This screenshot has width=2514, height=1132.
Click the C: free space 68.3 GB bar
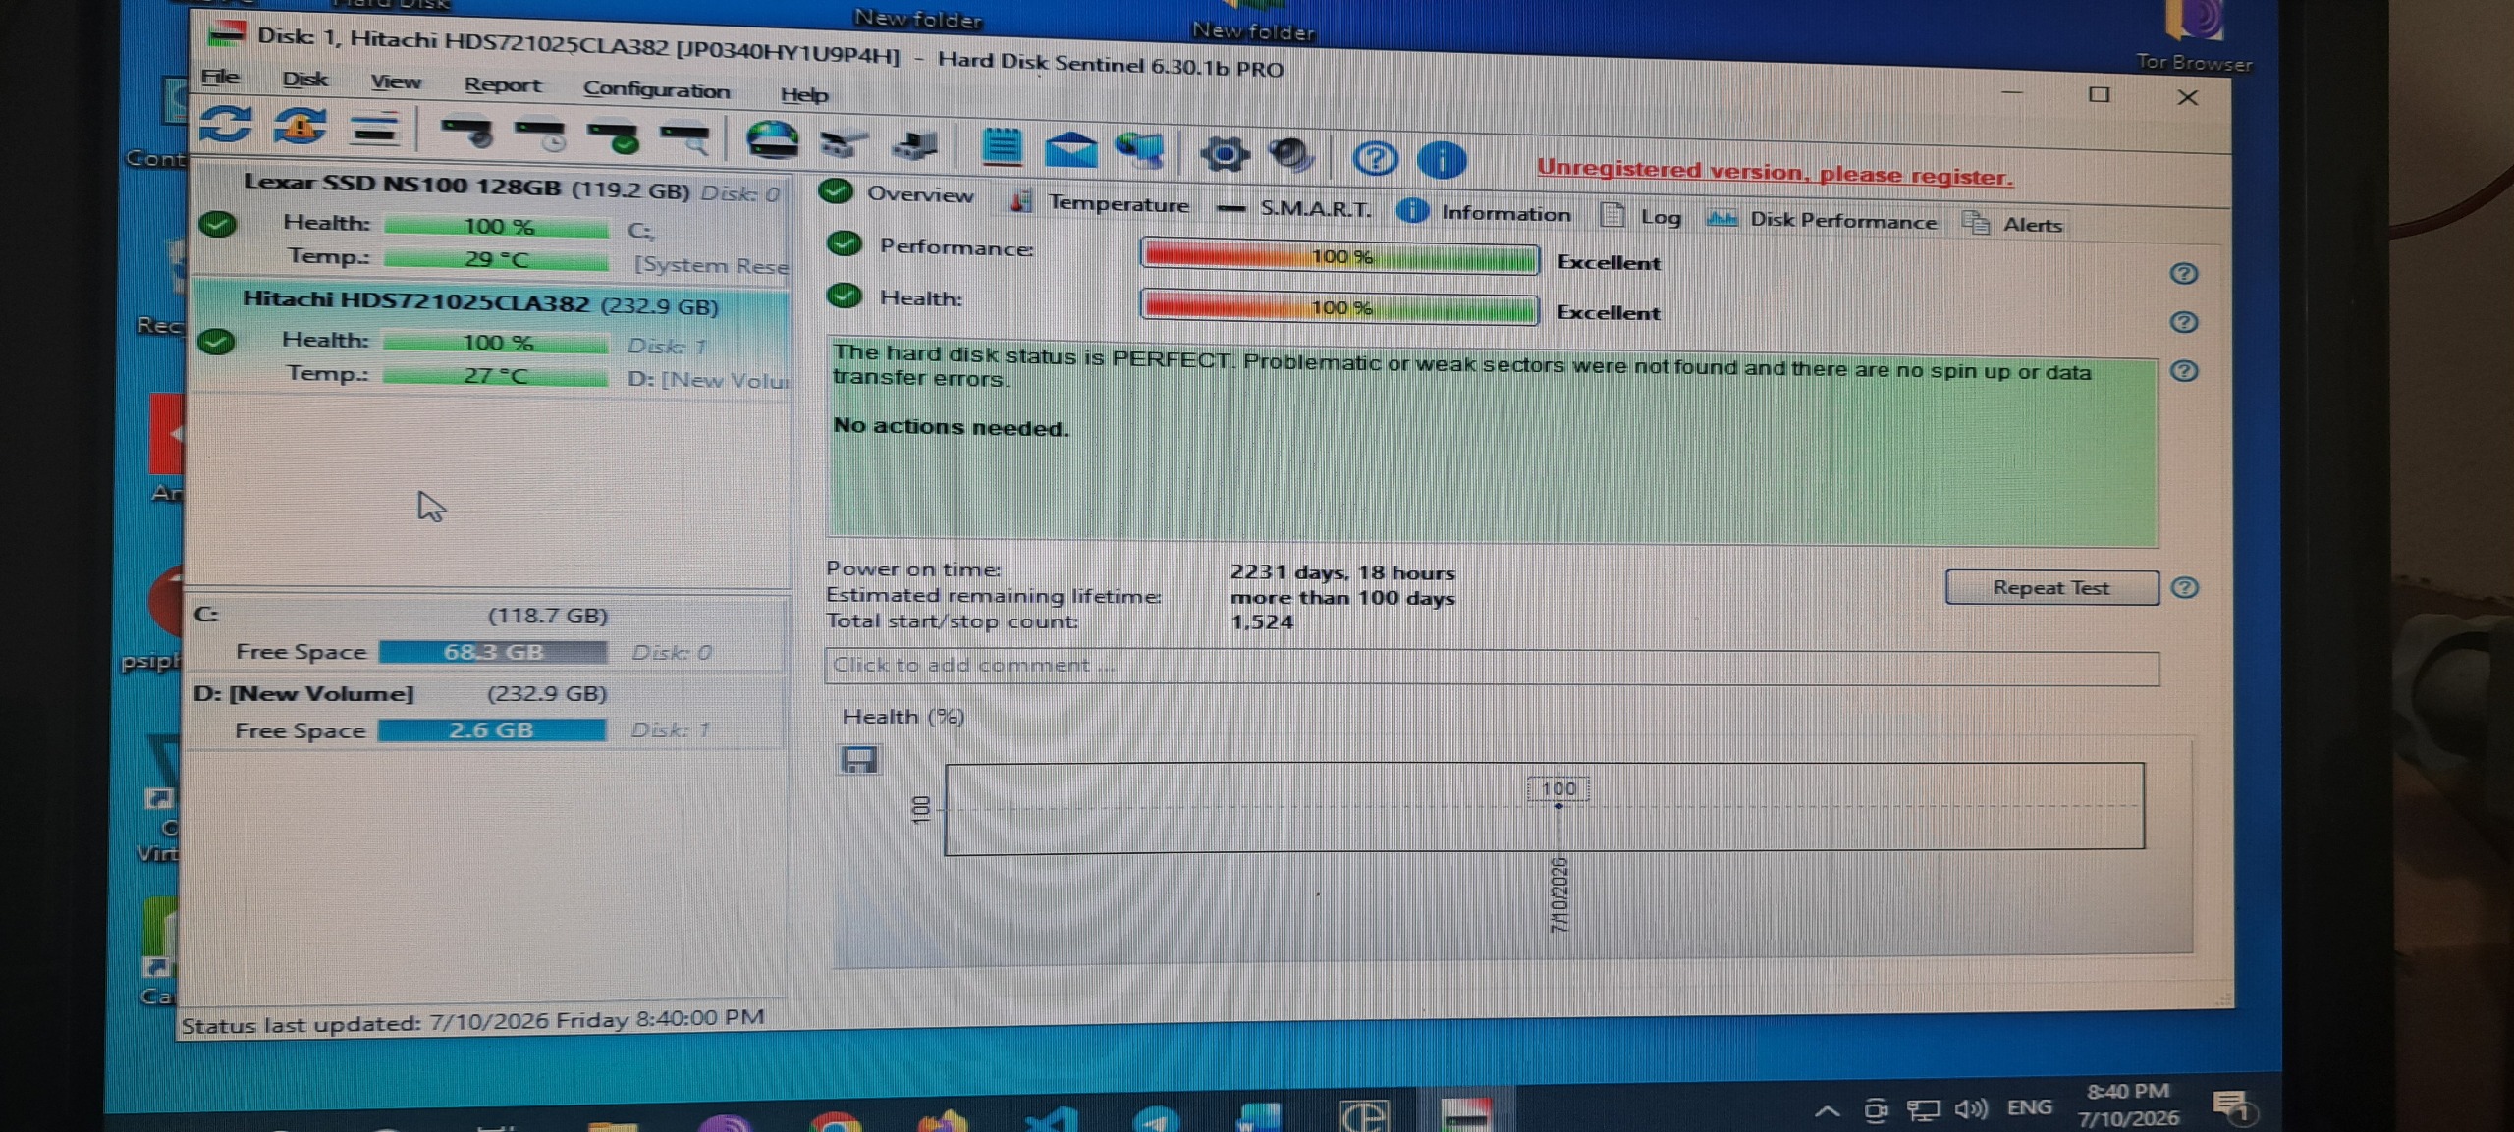tap(493, 652)
